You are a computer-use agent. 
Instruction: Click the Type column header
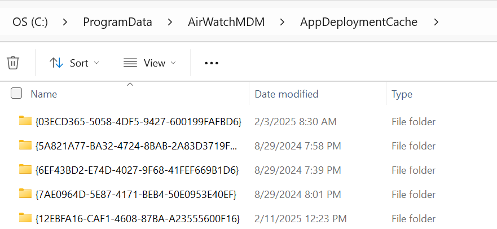tap(402, 94)
